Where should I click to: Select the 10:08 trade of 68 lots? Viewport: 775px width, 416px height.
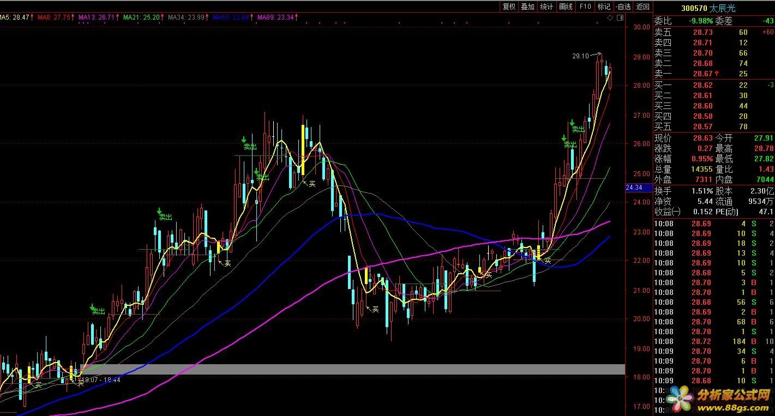(714, 322)
